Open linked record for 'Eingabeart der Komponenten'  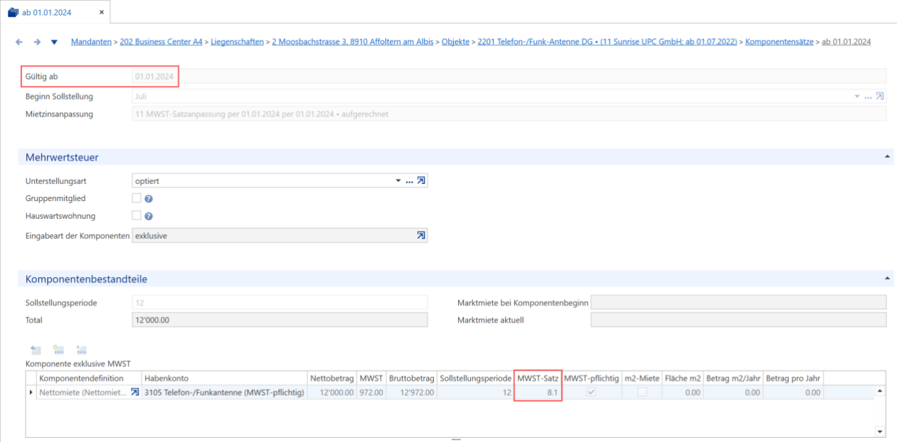click(421, 235)
